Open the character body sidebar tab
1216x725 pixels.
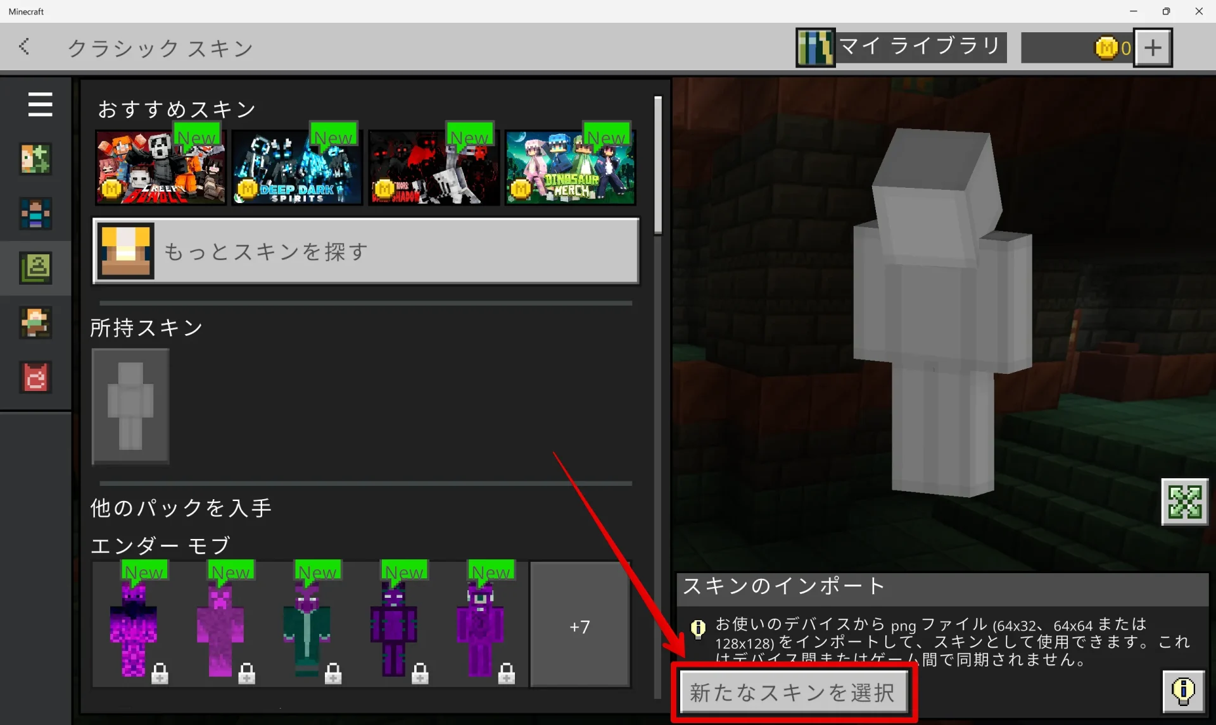pyautogui.click(x=35, y=213)
